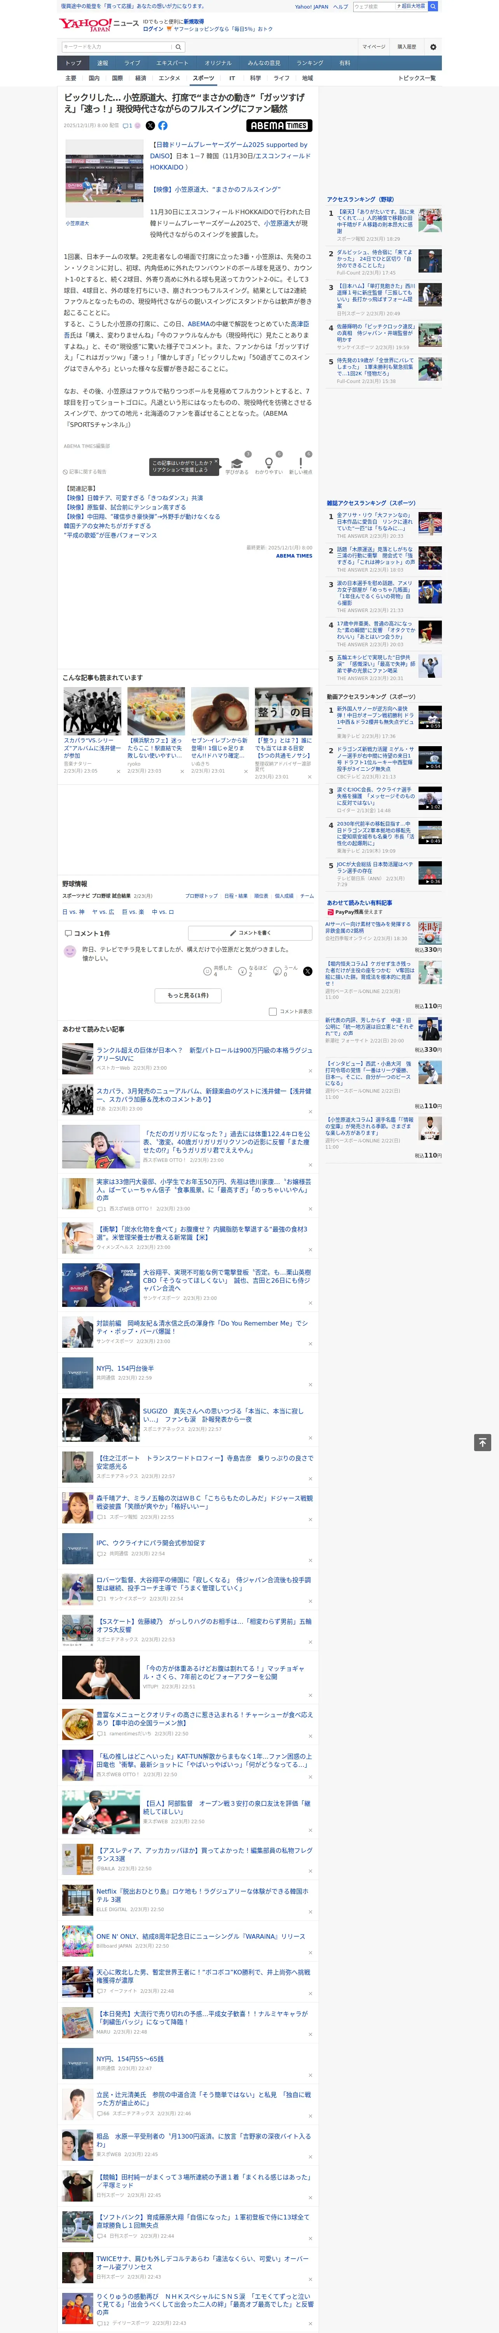Screen dimensions: 499x2333
Task: Select the みんなの意見 navigation tab
Action: point(263,63)
